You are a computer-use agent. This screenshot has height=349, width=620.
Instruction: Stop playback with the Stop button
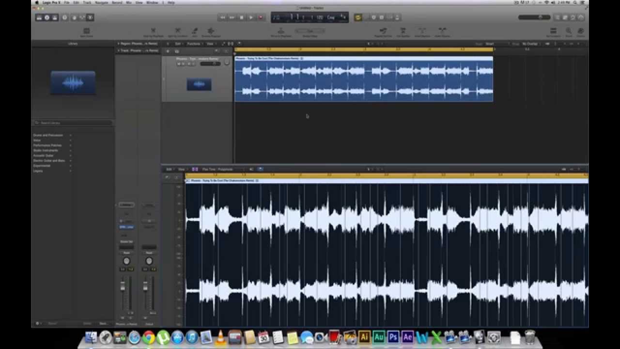click(241, 17)
